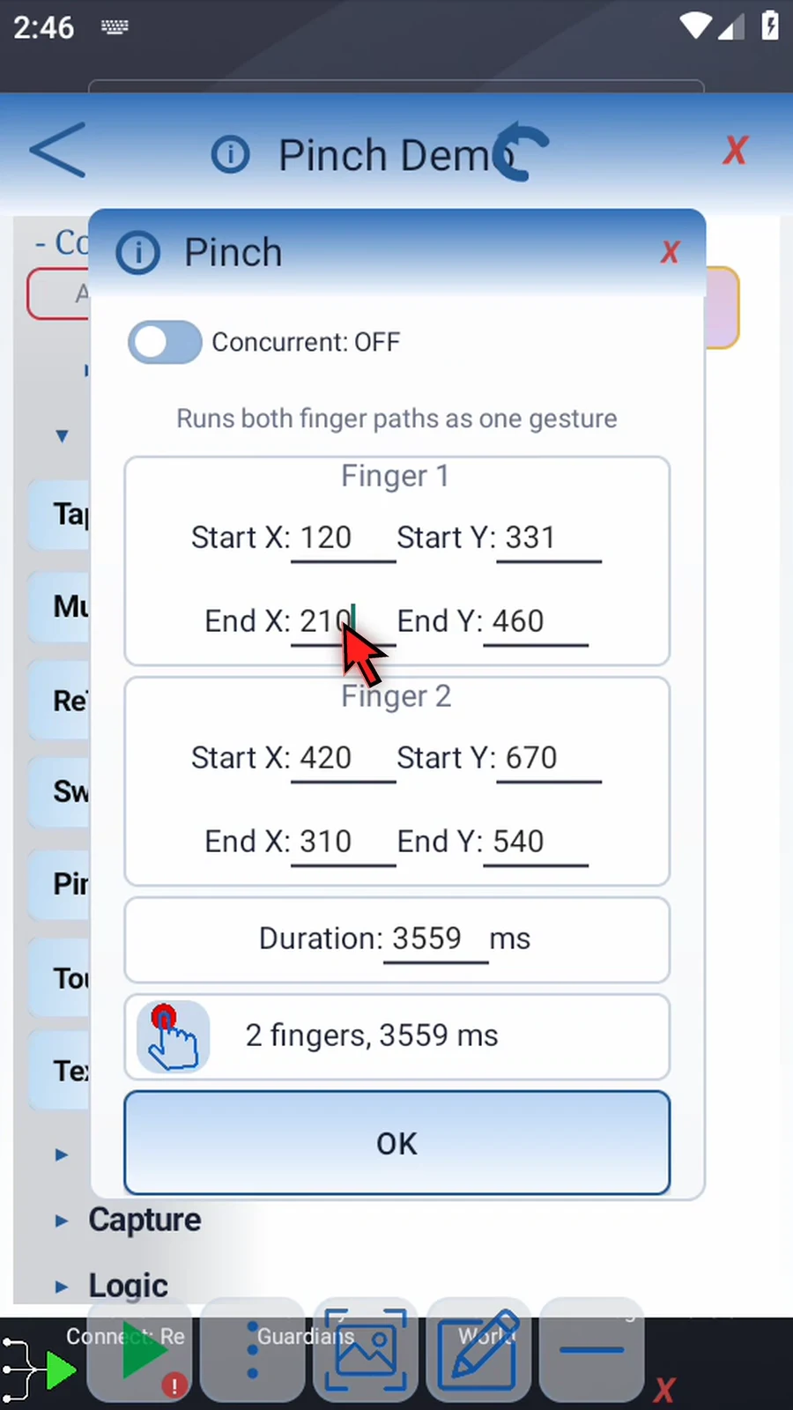Go back with the left arrow icon
793x1410 pixels.
point(58,150)
